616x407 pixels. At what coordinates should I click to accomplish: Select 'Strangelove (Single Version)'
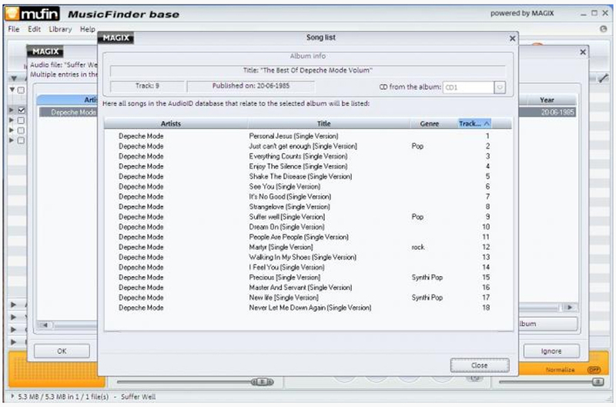[308, 207]
